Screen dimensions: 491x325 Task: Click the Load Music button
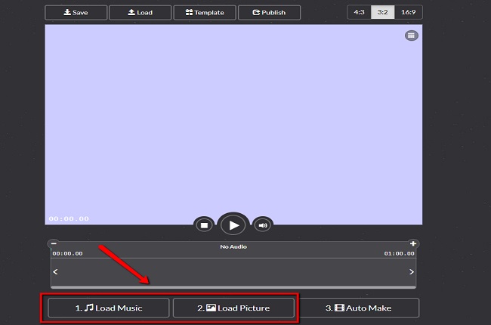[109, 308]
